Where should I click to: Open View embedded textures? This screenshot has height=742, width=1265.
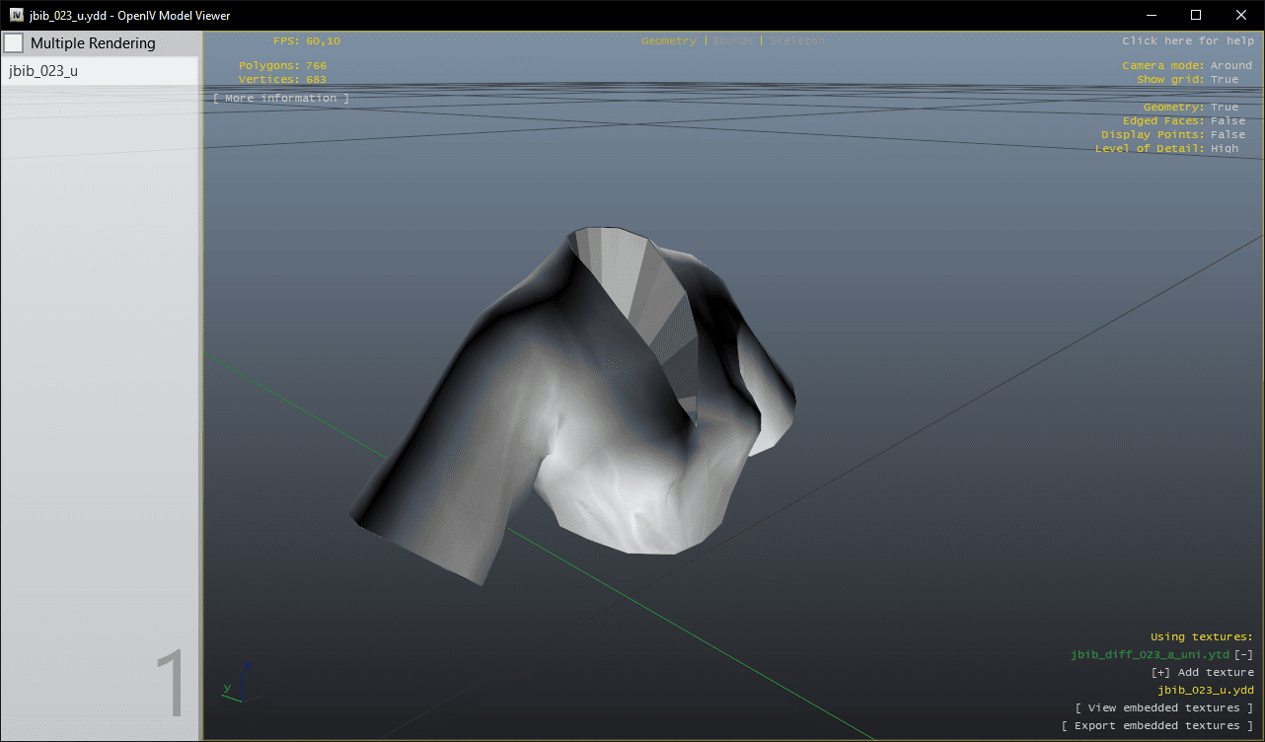click(x=1164, y=708)
